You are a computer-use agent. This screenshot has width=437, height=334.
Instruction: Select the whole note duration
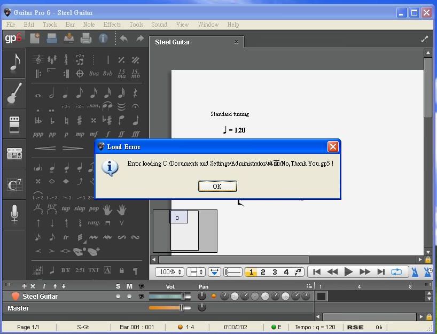click(x=38, y=95)
